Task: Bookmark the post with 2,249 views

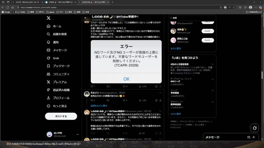Action: [x=156, y=86]
